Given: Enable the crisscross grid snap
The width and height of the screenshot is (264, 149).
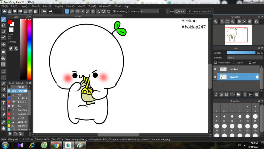Looking at the screenshot, I should (x=77, y=11).
